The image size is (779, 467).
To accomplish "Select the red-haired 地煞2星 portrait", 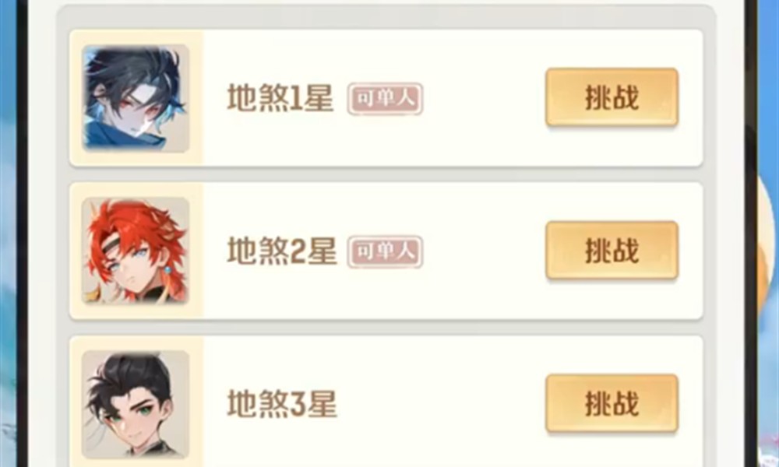I will [x=135, y=251].
